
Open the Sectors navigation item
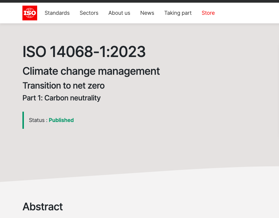pos(89,13)
